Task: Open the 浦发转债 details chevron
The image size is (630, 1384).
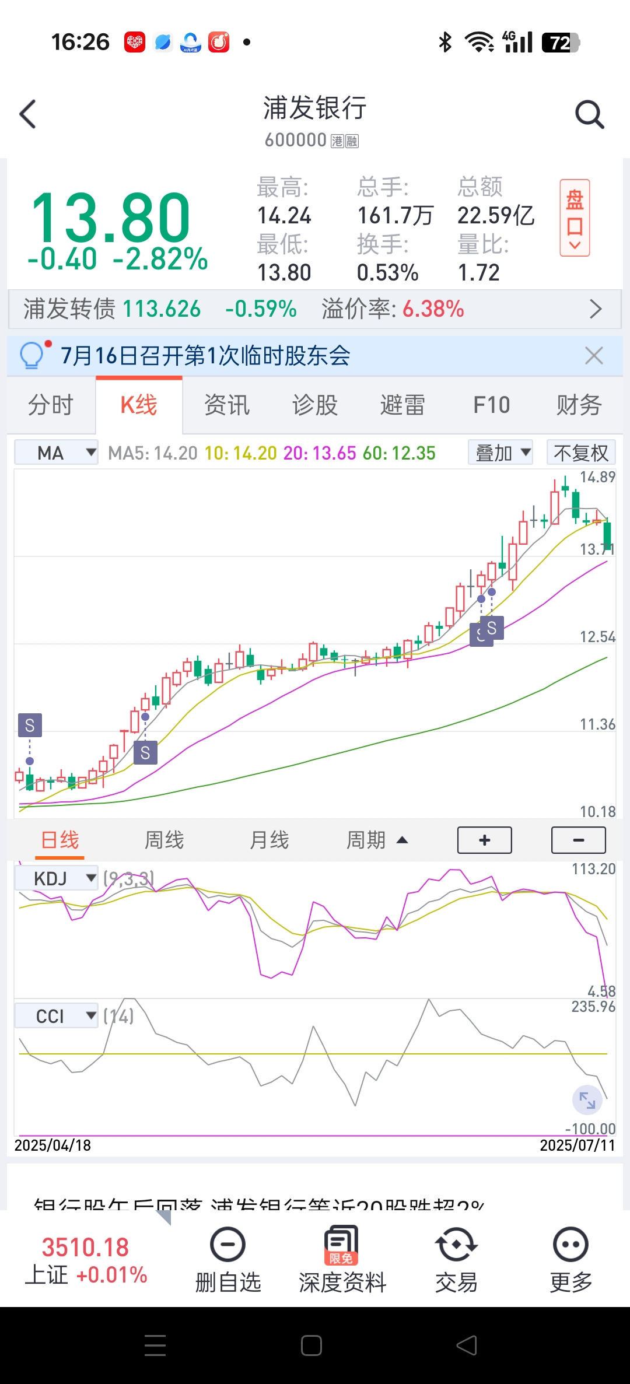Action: [595, 309]
